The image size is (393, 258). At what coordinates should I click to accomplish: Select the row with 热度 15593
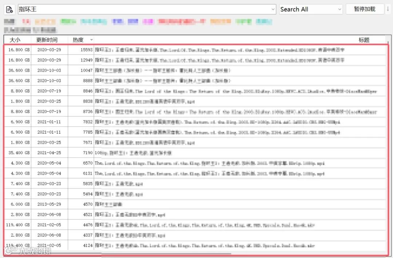(x=195, y=50)
